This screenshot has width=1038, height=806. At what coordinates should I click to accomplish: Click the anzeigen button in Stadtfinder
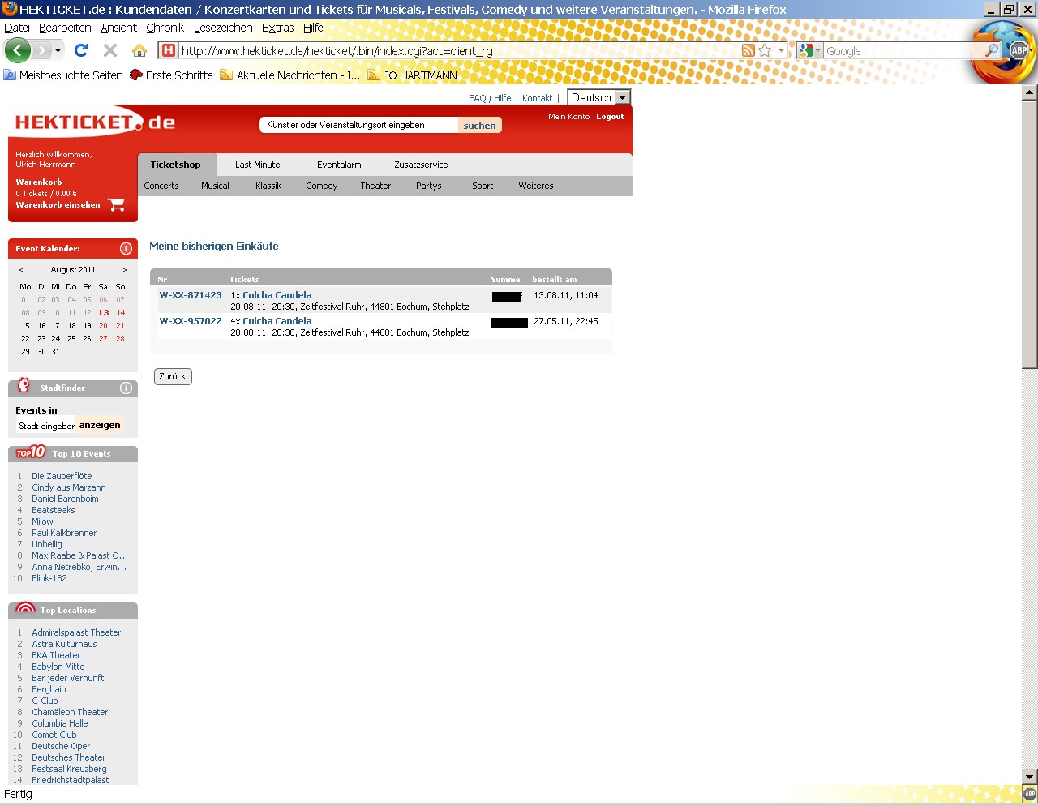(100, 425)
